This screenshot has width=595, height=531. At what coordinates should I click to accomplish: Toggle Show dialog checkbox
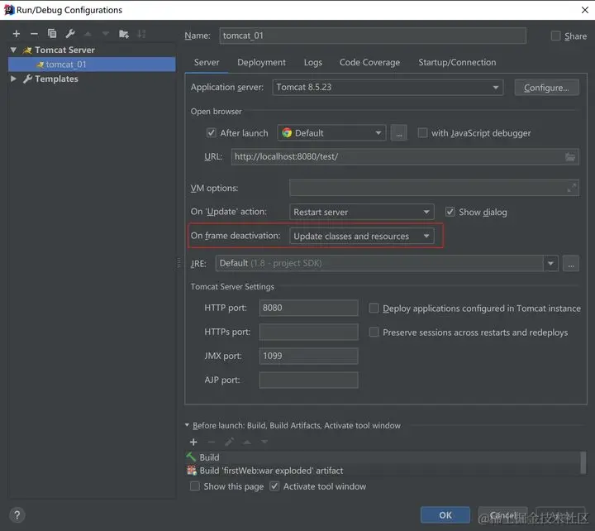click(450, 212)
